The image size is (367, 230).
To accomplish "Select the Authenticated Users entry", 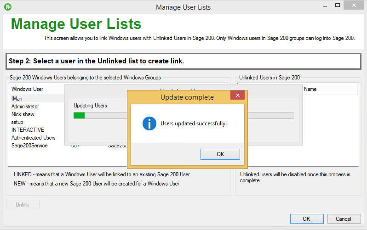I will pos(33,138).
